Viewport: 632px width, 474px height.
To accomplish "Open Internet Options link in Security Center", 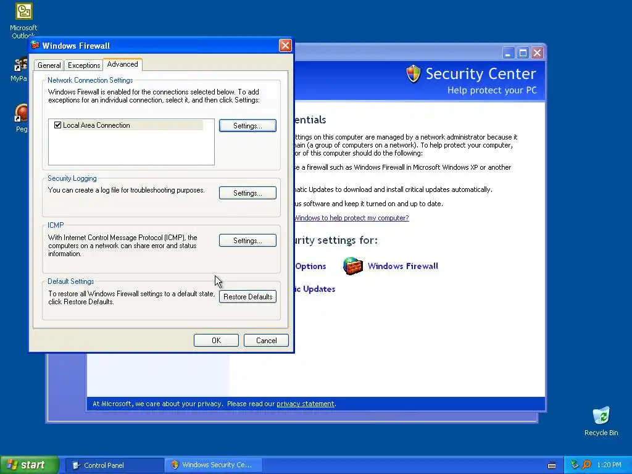I will (310, 267).
